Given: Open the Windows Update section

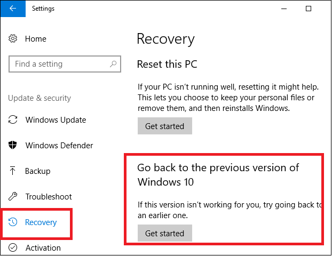Looking at the screenshot, I should 56,120.
